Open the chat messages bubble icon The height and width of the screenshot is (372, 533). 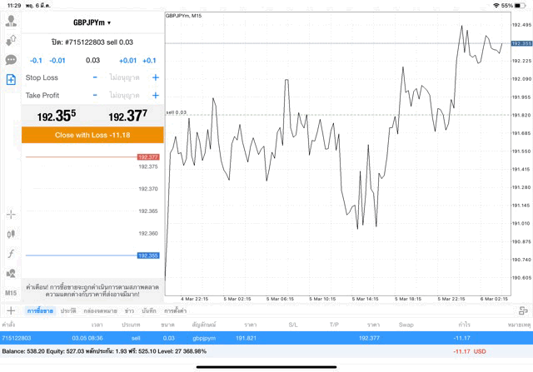click(11, 60)
